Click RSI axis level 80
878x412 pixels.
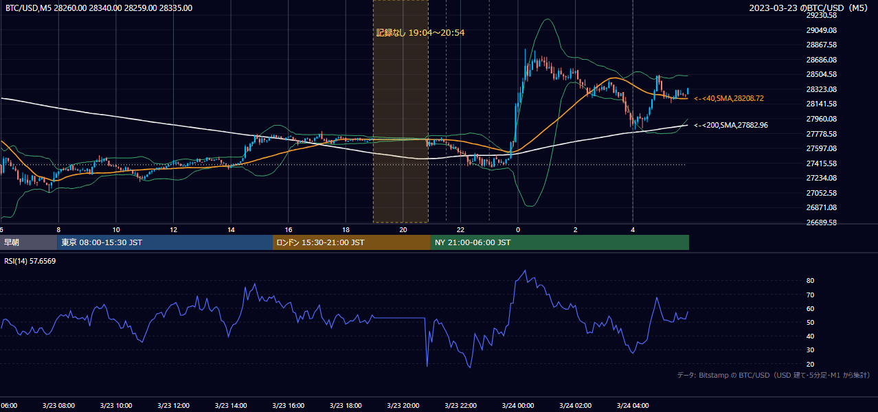coord(810,281)
